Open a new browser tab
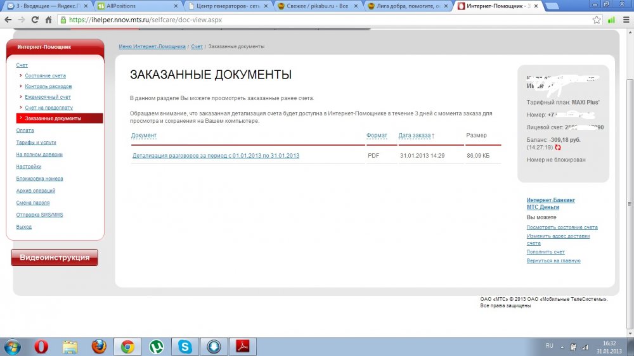The image size is (634, 356). tap(552, 6)
